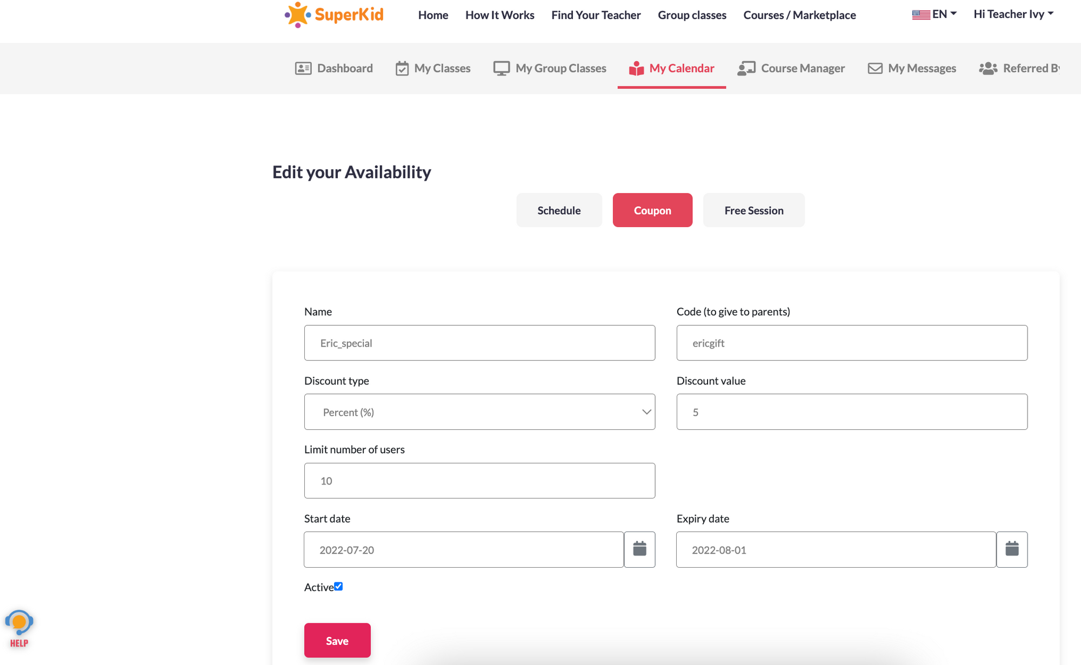The width and height of the screenshot is (1081, 665).
Task: Open the Start date calendar picker
Action: tap(639, 549)
